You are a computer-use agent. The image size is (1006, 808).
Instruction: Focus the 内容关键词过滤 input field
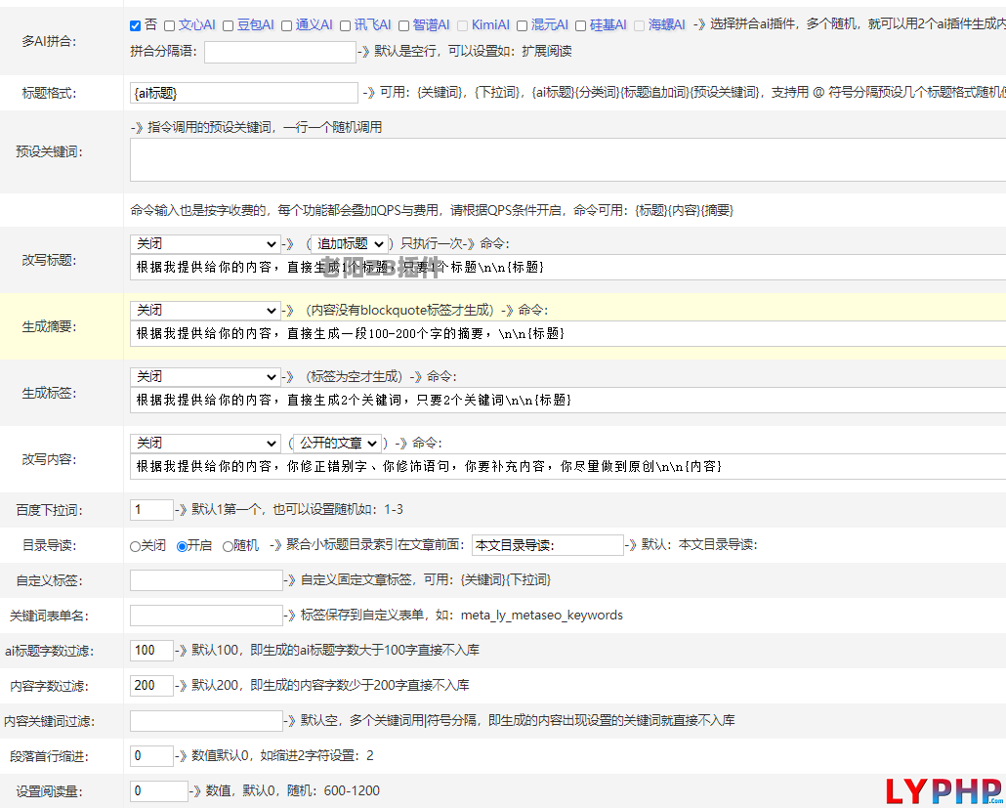click(207, 721)
